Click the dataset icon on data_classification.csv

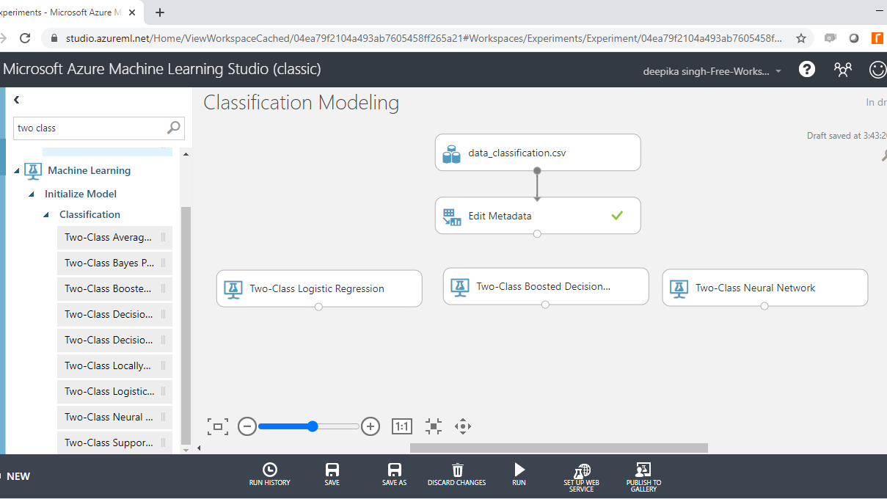pyautogui.click(x=451, y=153)
